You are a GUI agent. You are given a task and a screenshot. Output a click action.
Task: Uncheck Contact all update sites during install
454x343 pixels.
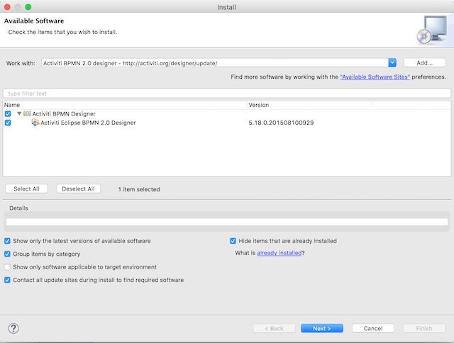point(8,280)
